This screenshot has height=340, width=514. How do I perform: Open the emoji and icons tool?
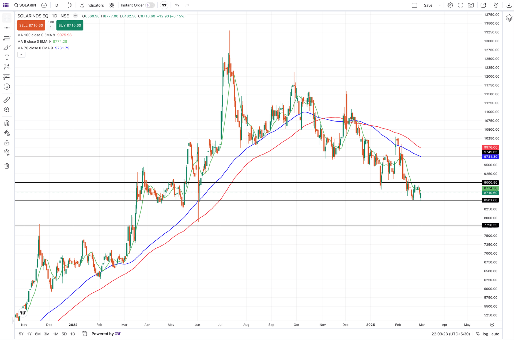click(x=7, y=86)
